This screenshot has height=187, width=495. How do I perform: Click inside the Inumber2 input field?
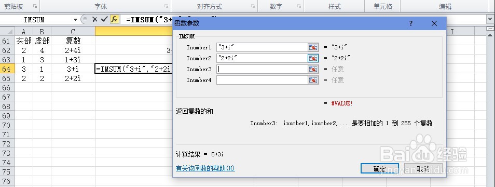point(262,58)
